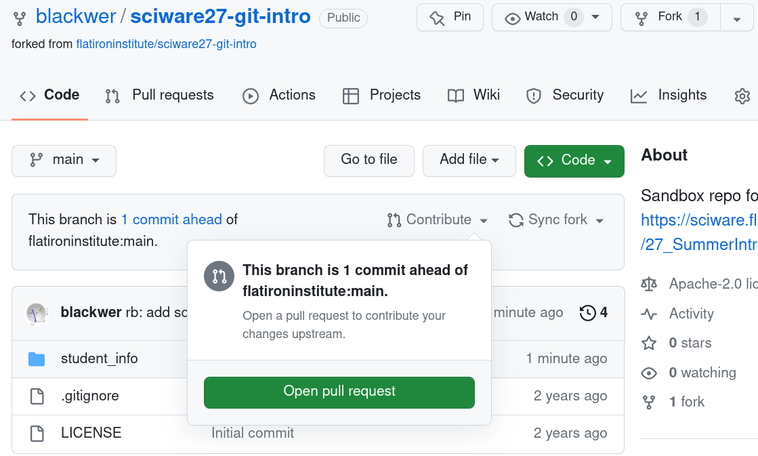This screenshot has height=456, width=758.
Task: Click the Go to file button
Action: (369, 161)
